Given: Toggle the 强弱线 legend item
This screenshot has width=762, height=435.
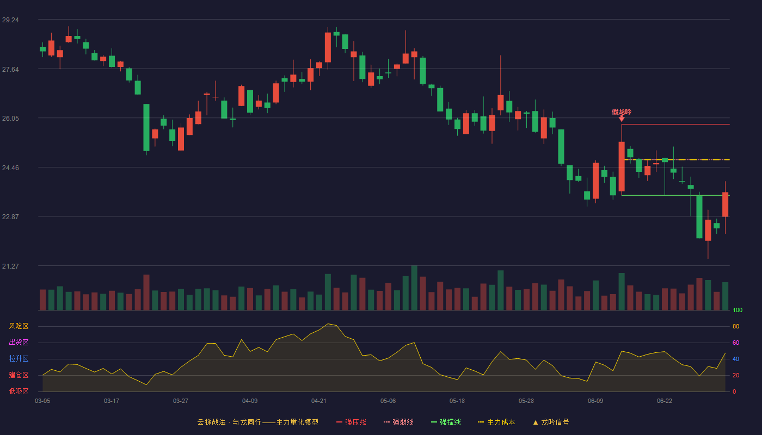Looking at the screenshot, I should (x=398, y=422).
